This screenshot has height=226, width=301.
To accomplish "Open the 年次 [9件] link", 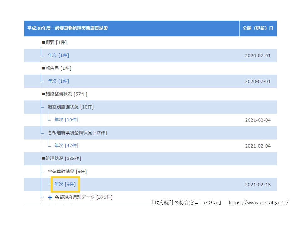I will pos(65,184).
